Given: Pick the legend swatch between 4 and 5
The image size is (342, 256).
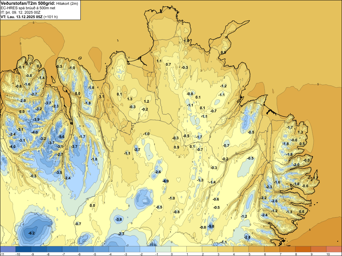Looking at the screenshot, I should [x=241, y=249].
